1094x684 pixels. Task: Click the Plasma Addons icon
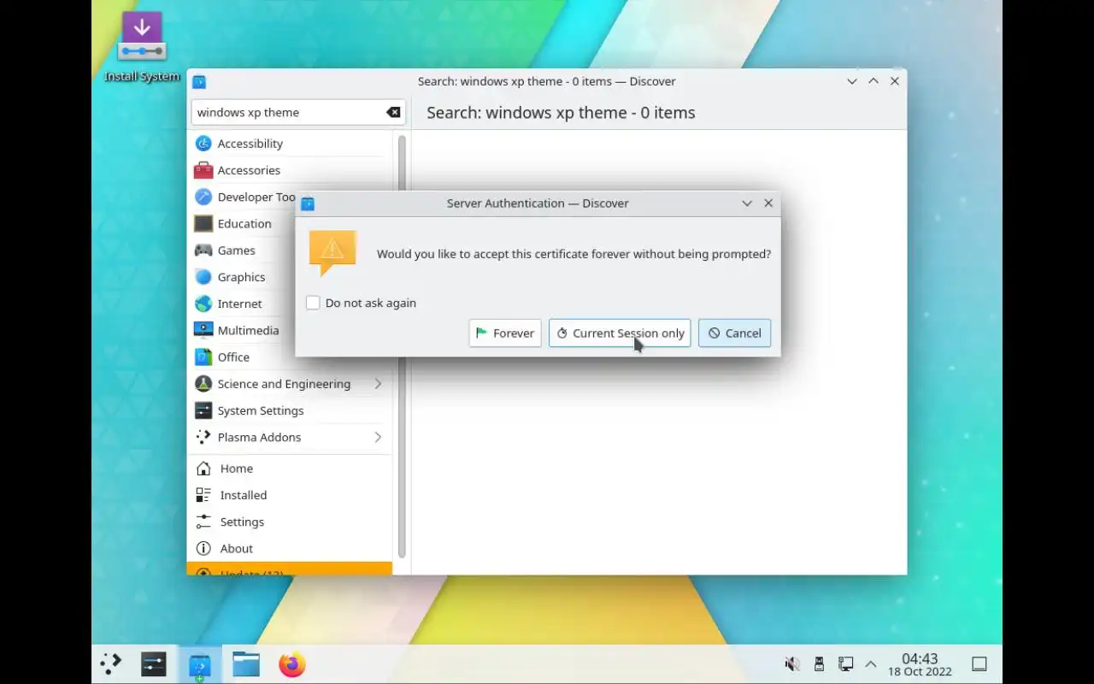(x=203, y=437)
